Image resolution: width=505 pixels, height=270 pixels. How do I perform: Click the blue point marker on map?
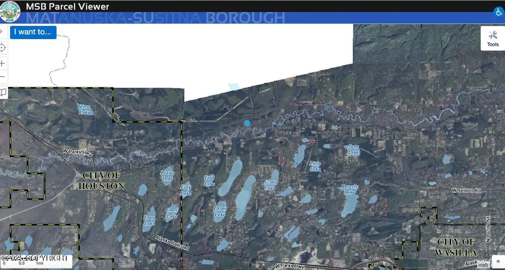coord(247,123)
